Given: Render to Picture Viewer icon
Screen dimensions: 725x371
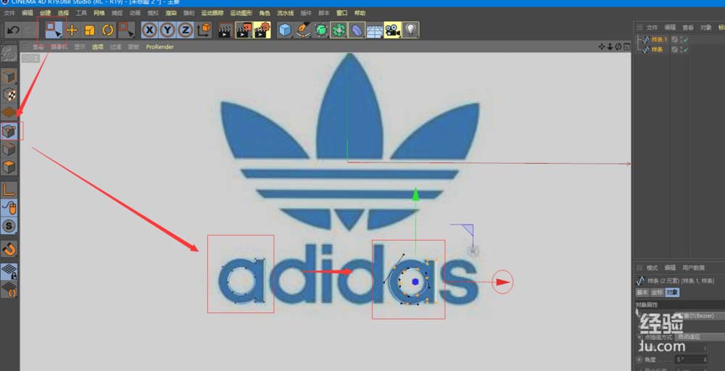Looking at the screenshot, I should (244, 30).
